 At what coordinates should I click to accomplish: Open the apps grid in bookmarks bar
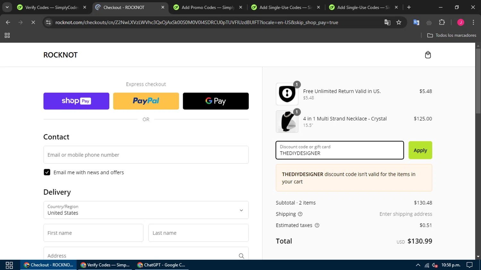7,35
